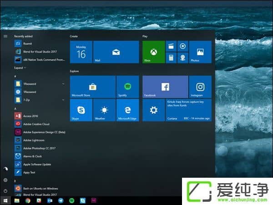
Task: Click the A letter header in app list
Action: click(x=15, y=109)
